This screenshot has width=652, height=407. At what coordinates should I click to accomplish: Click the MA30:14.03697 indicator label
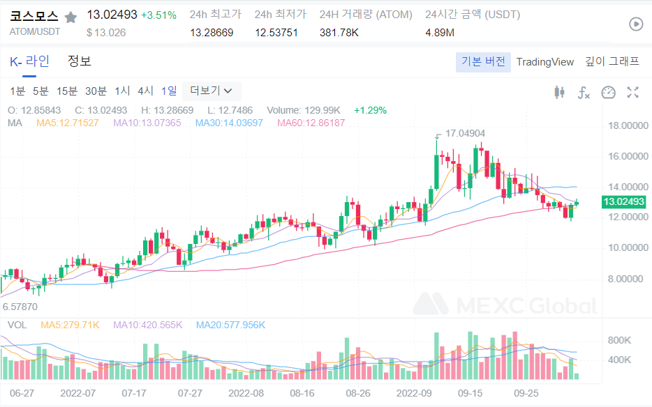pos(229,123)
